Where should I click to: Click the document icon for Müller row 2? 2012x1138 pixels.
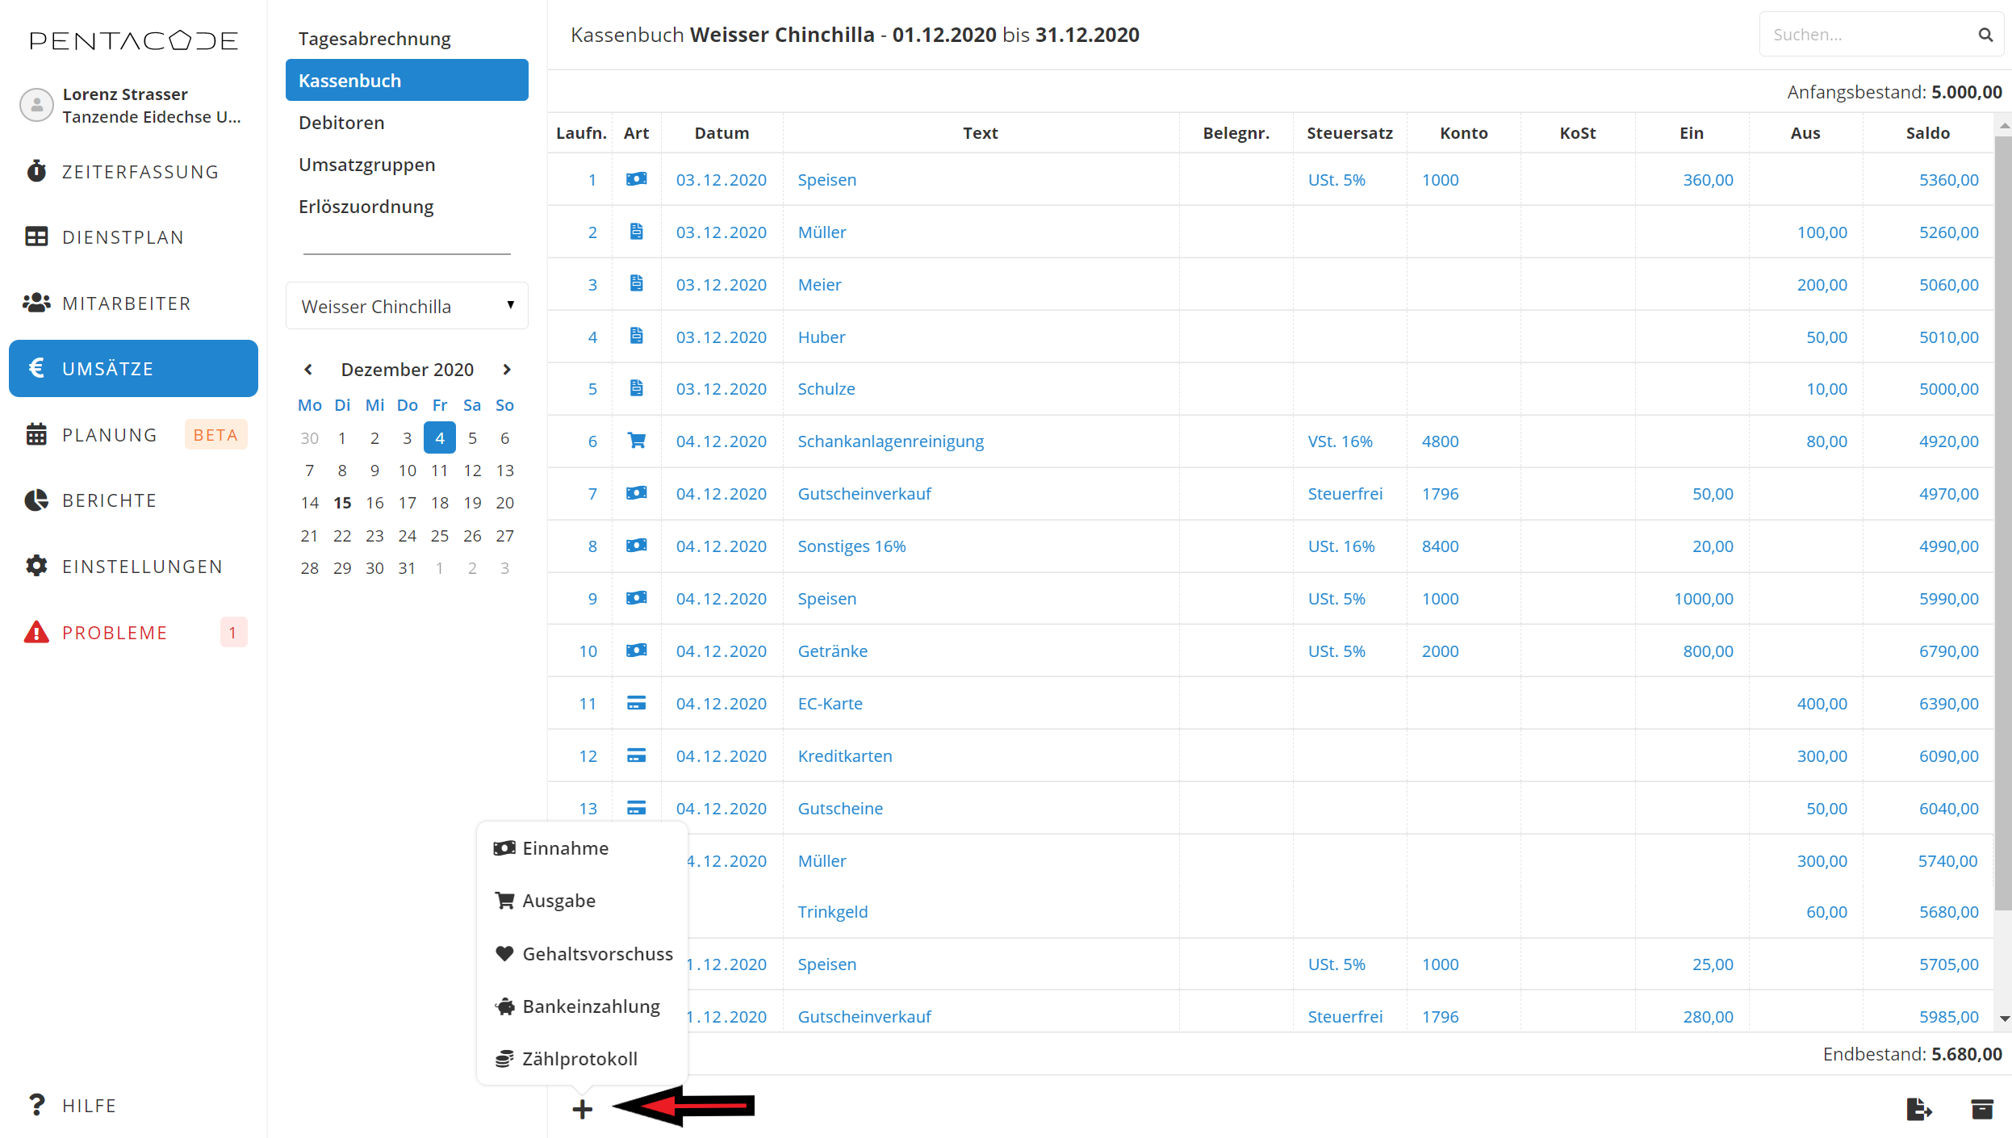coord(636,232)
